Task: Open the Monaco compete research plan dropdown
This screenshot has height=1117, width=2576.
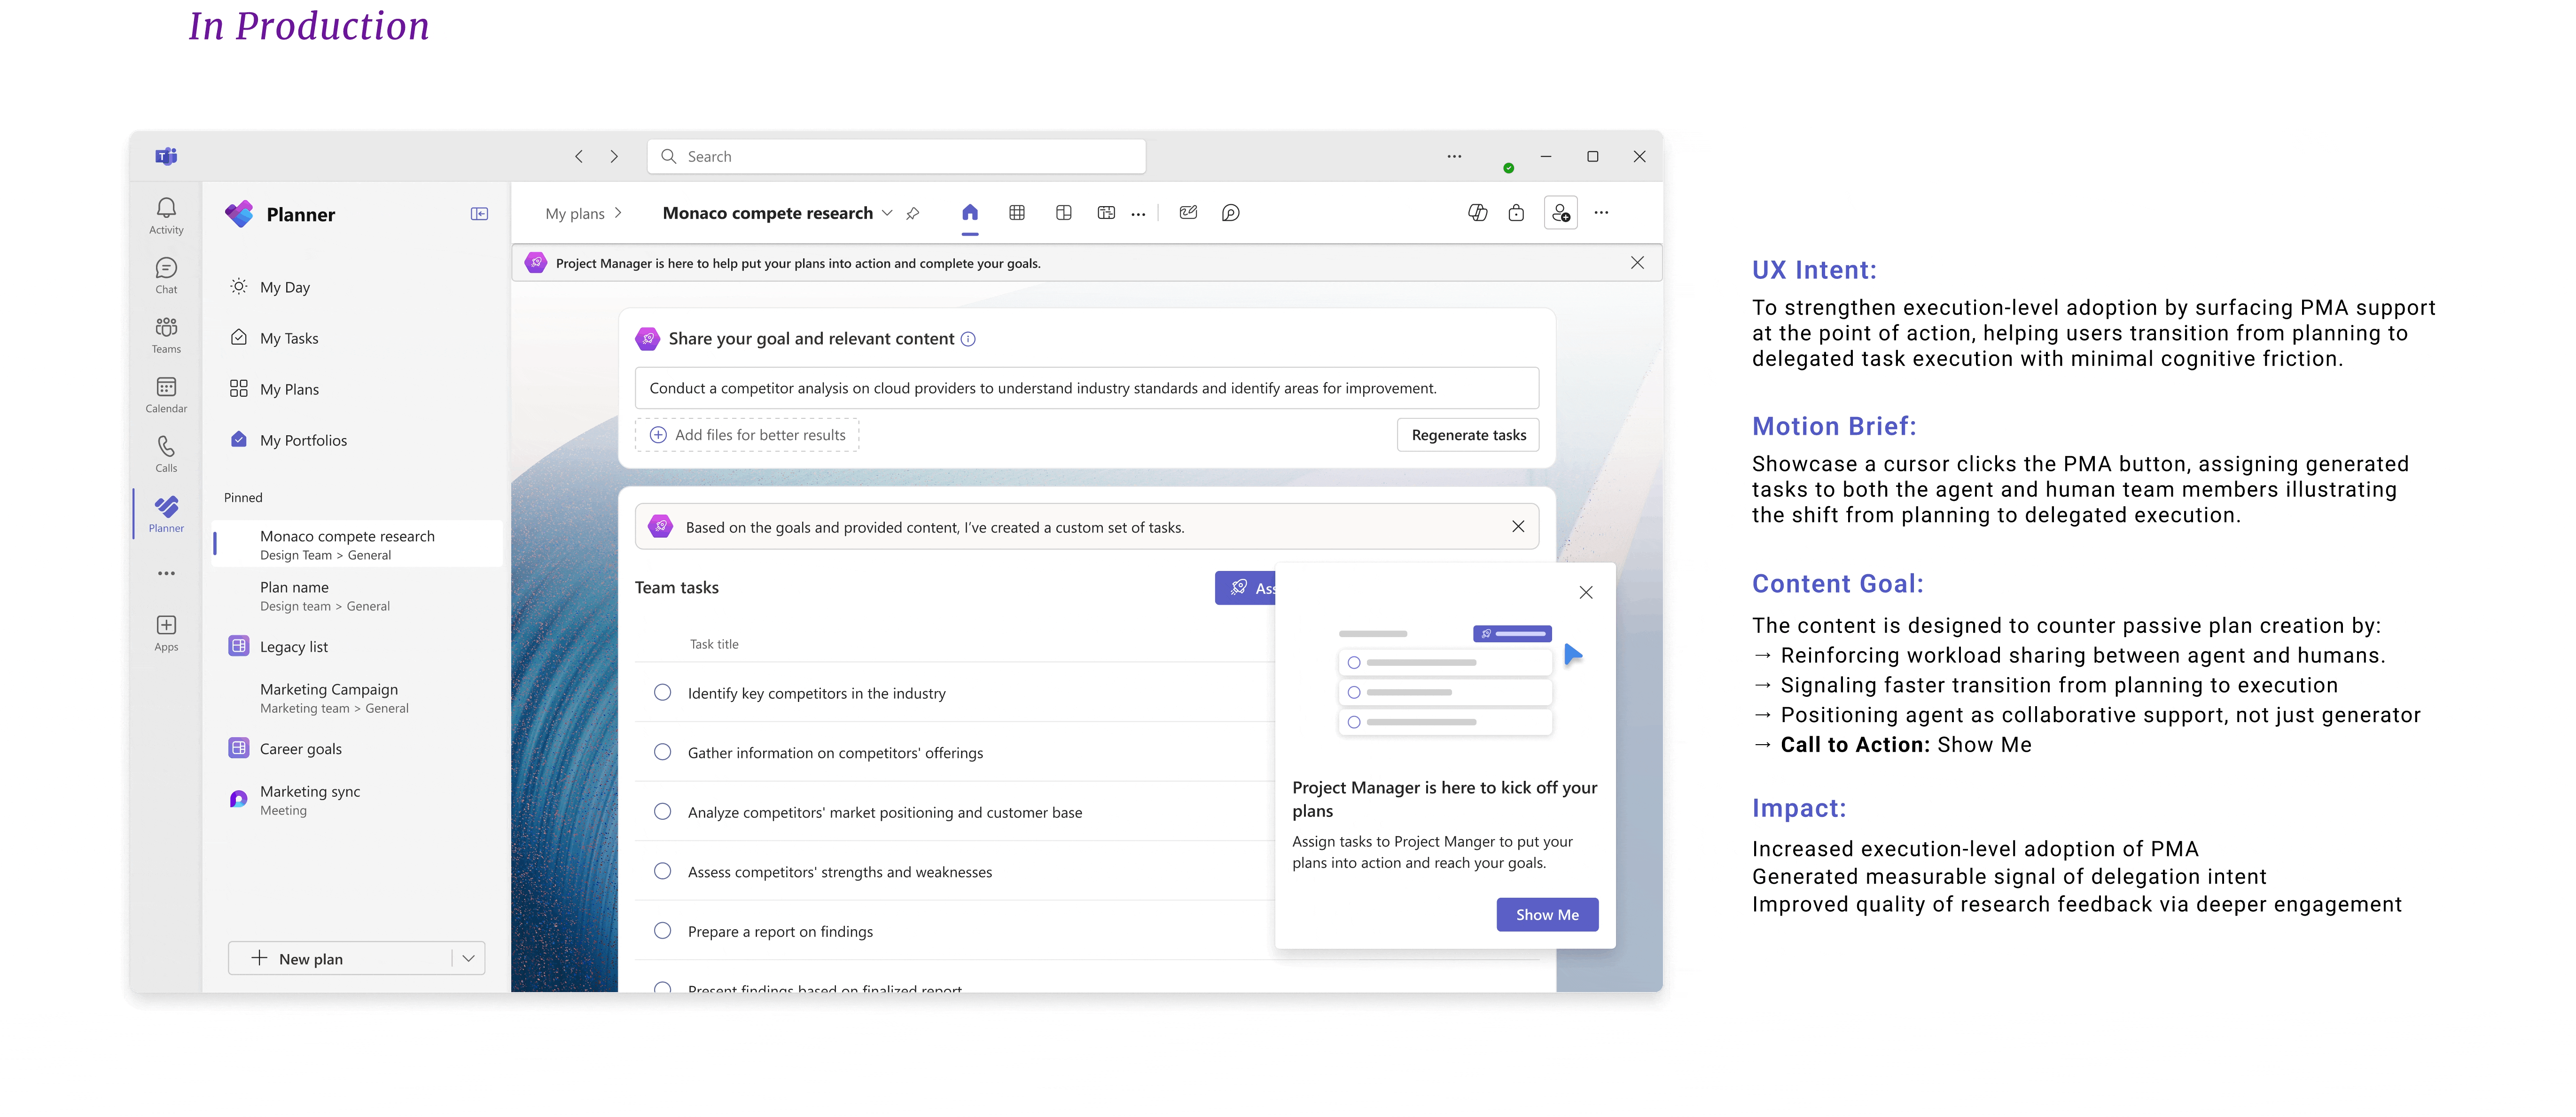Action: point(887,213)
